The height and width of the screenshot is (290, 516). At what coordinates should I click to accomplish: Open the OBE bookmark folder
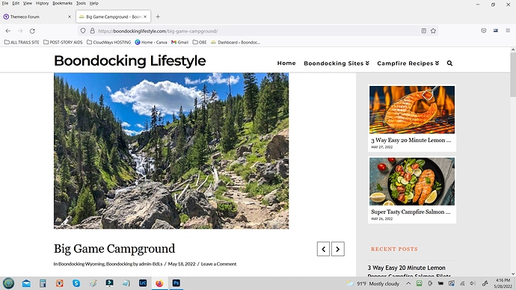200,42
